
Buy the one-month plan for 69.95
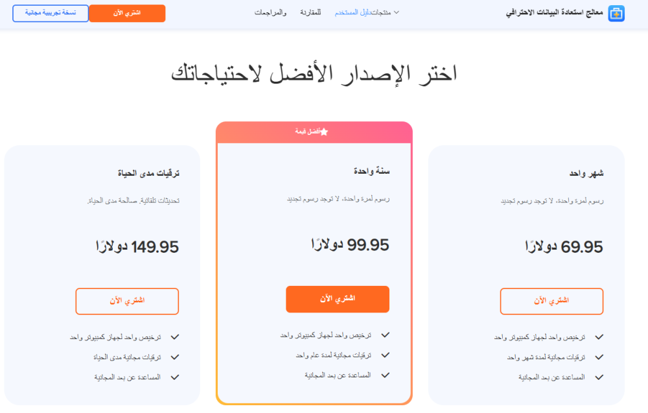click(x=551, y=301)
